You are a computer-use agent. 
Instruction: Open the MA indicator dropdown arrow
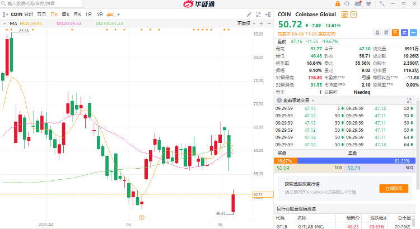pos(4,23)
